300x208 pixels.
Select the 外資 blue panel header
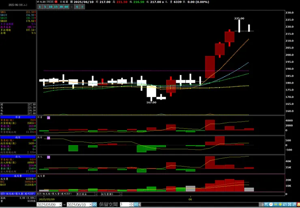click(x=18, y=117)
